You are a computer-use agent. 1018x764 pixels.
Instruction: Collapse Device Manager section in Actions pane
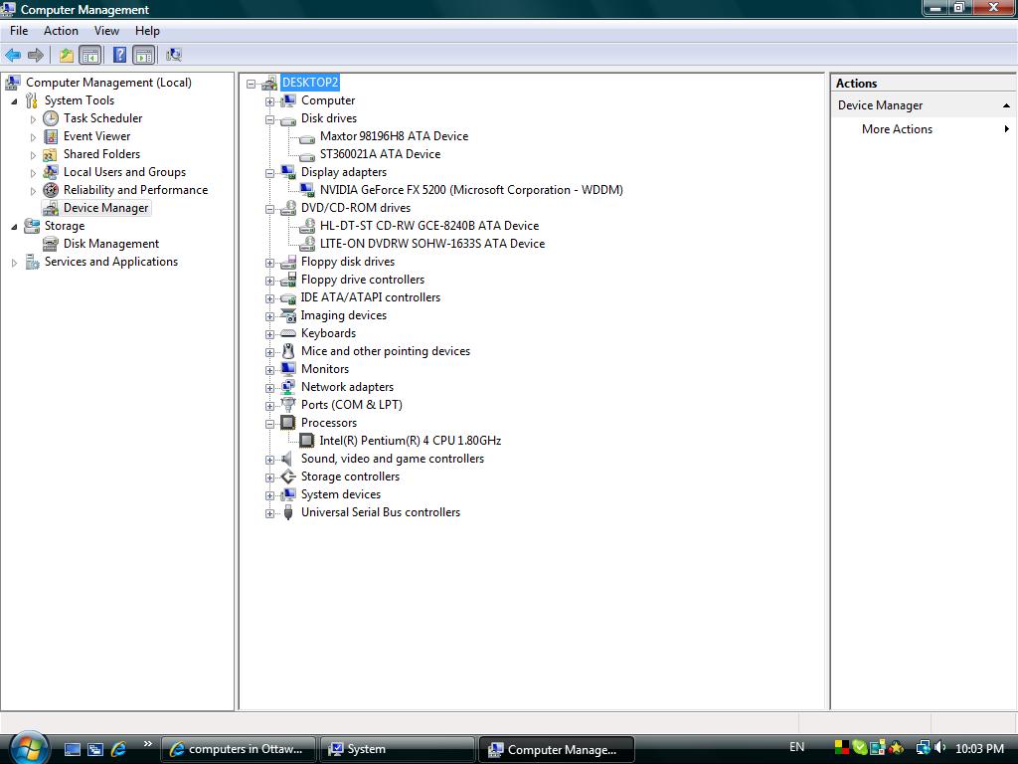click(1006, 105)
